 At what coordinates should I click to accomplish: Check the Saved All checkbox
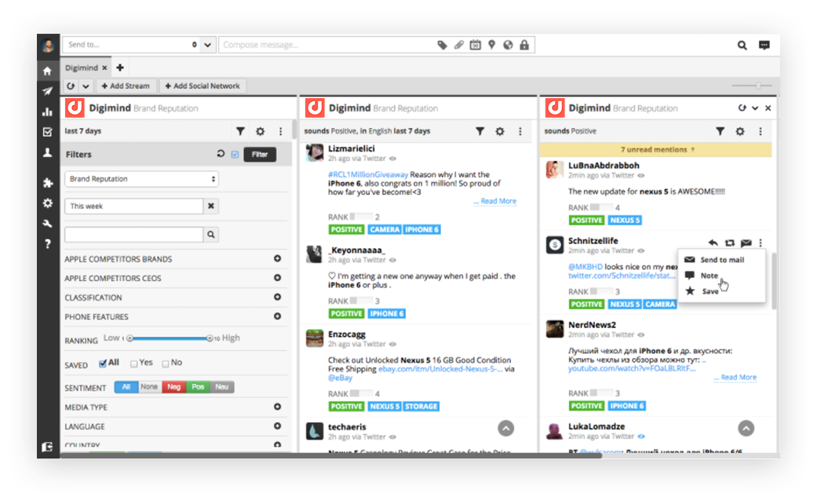[103, 363]
